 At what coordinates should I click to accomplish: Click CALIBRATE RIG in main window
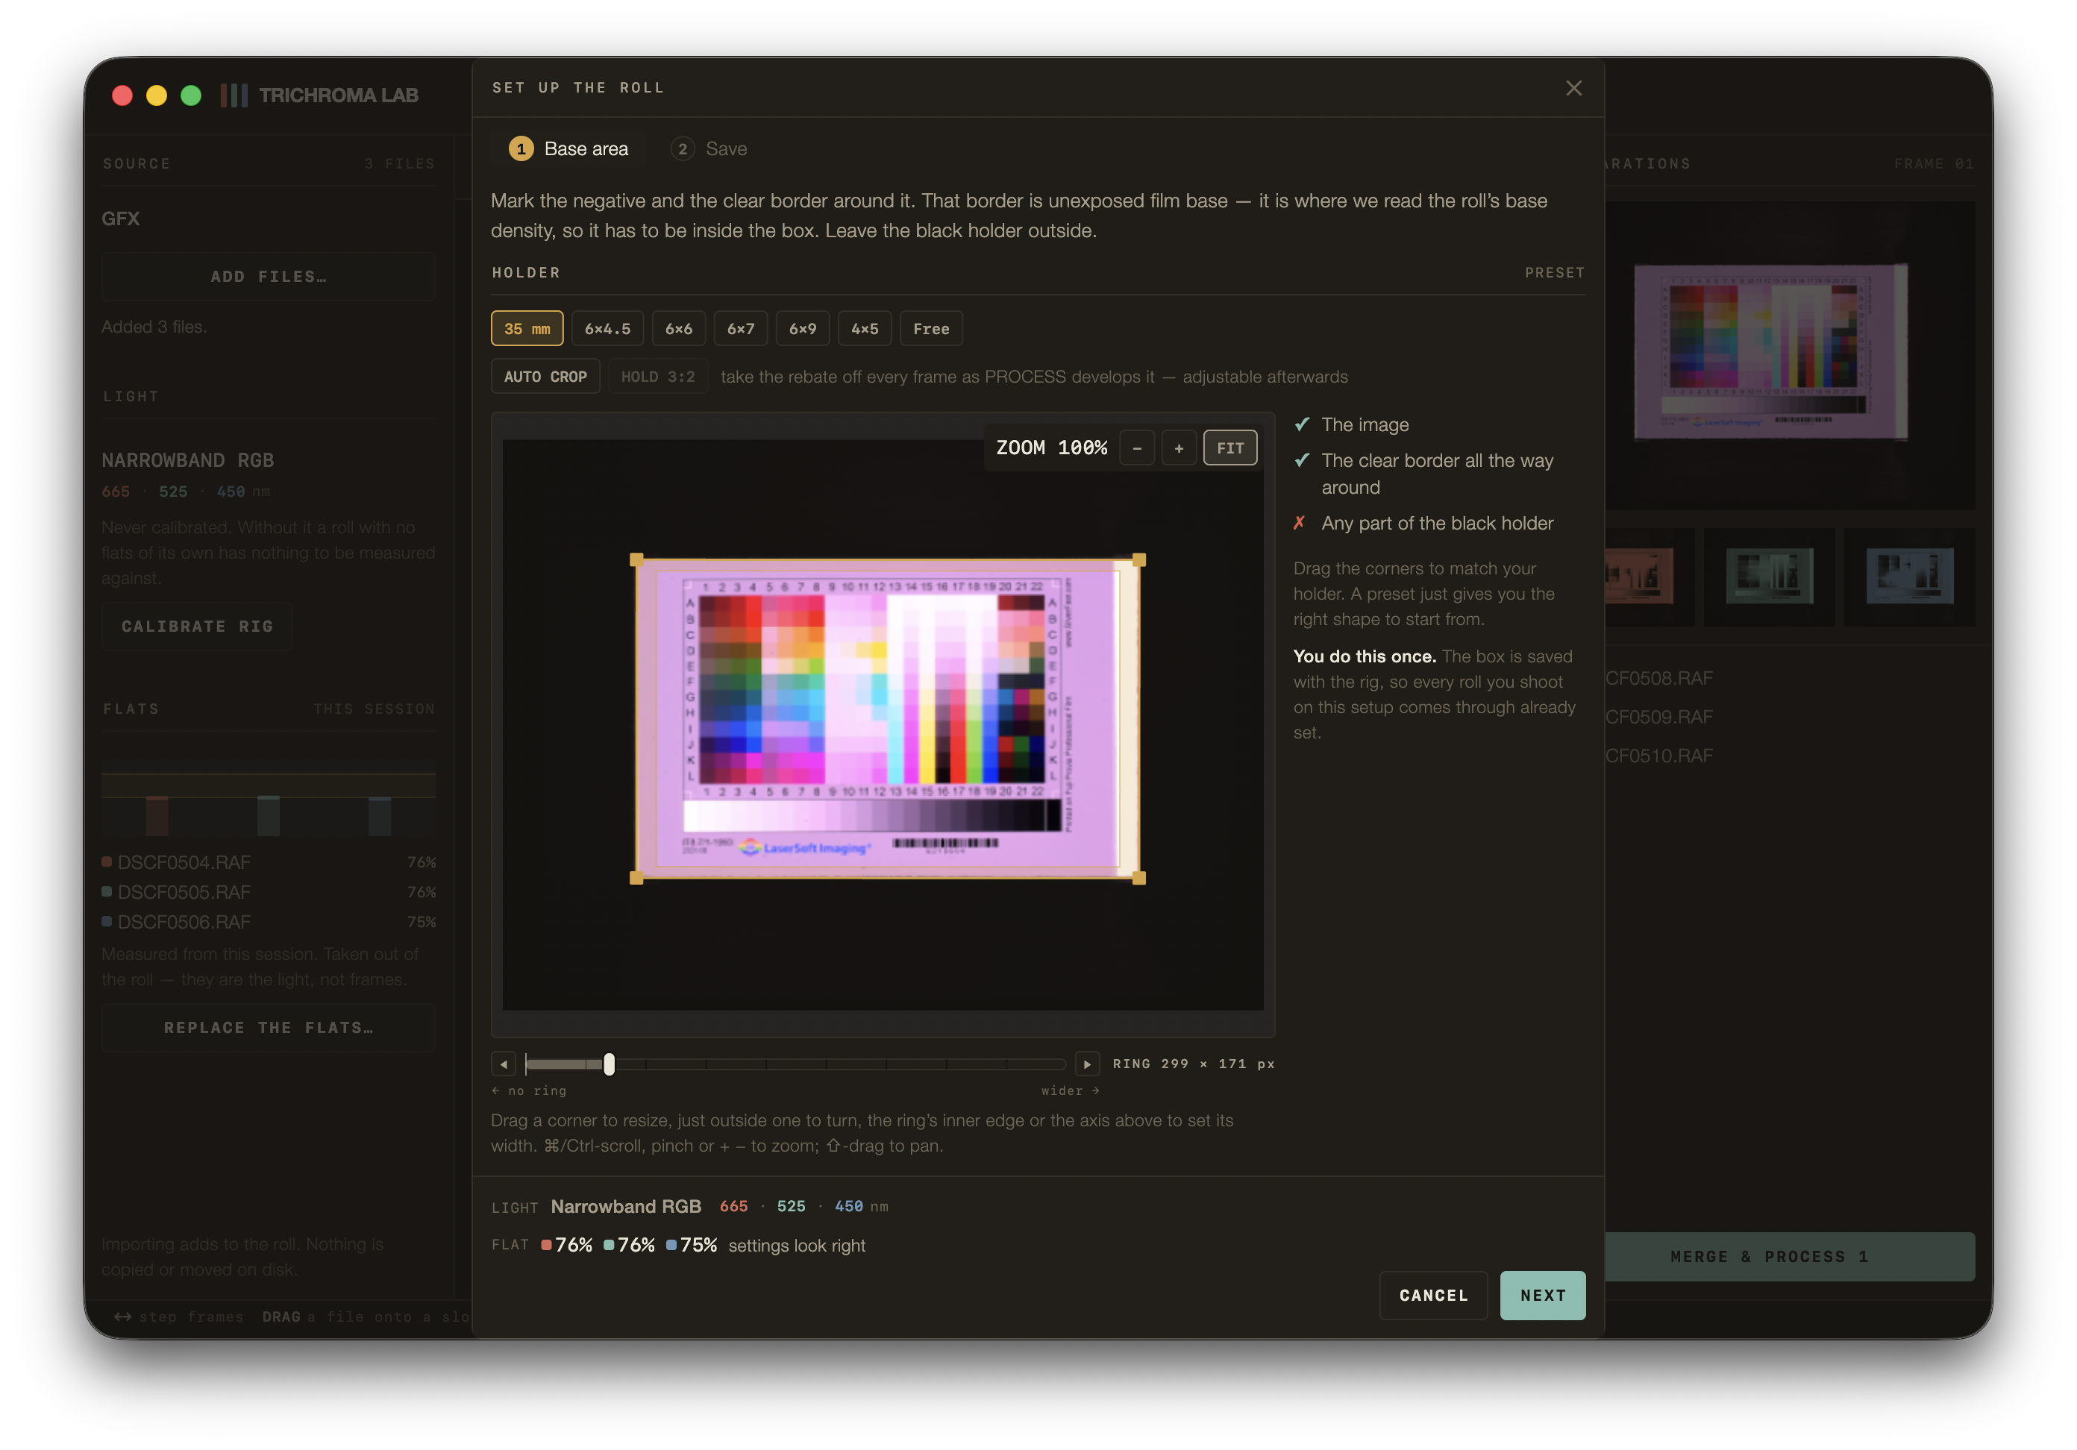197,626
